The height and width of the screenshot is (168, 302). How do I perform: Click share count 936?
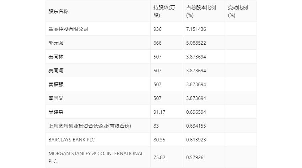[157, 29]
